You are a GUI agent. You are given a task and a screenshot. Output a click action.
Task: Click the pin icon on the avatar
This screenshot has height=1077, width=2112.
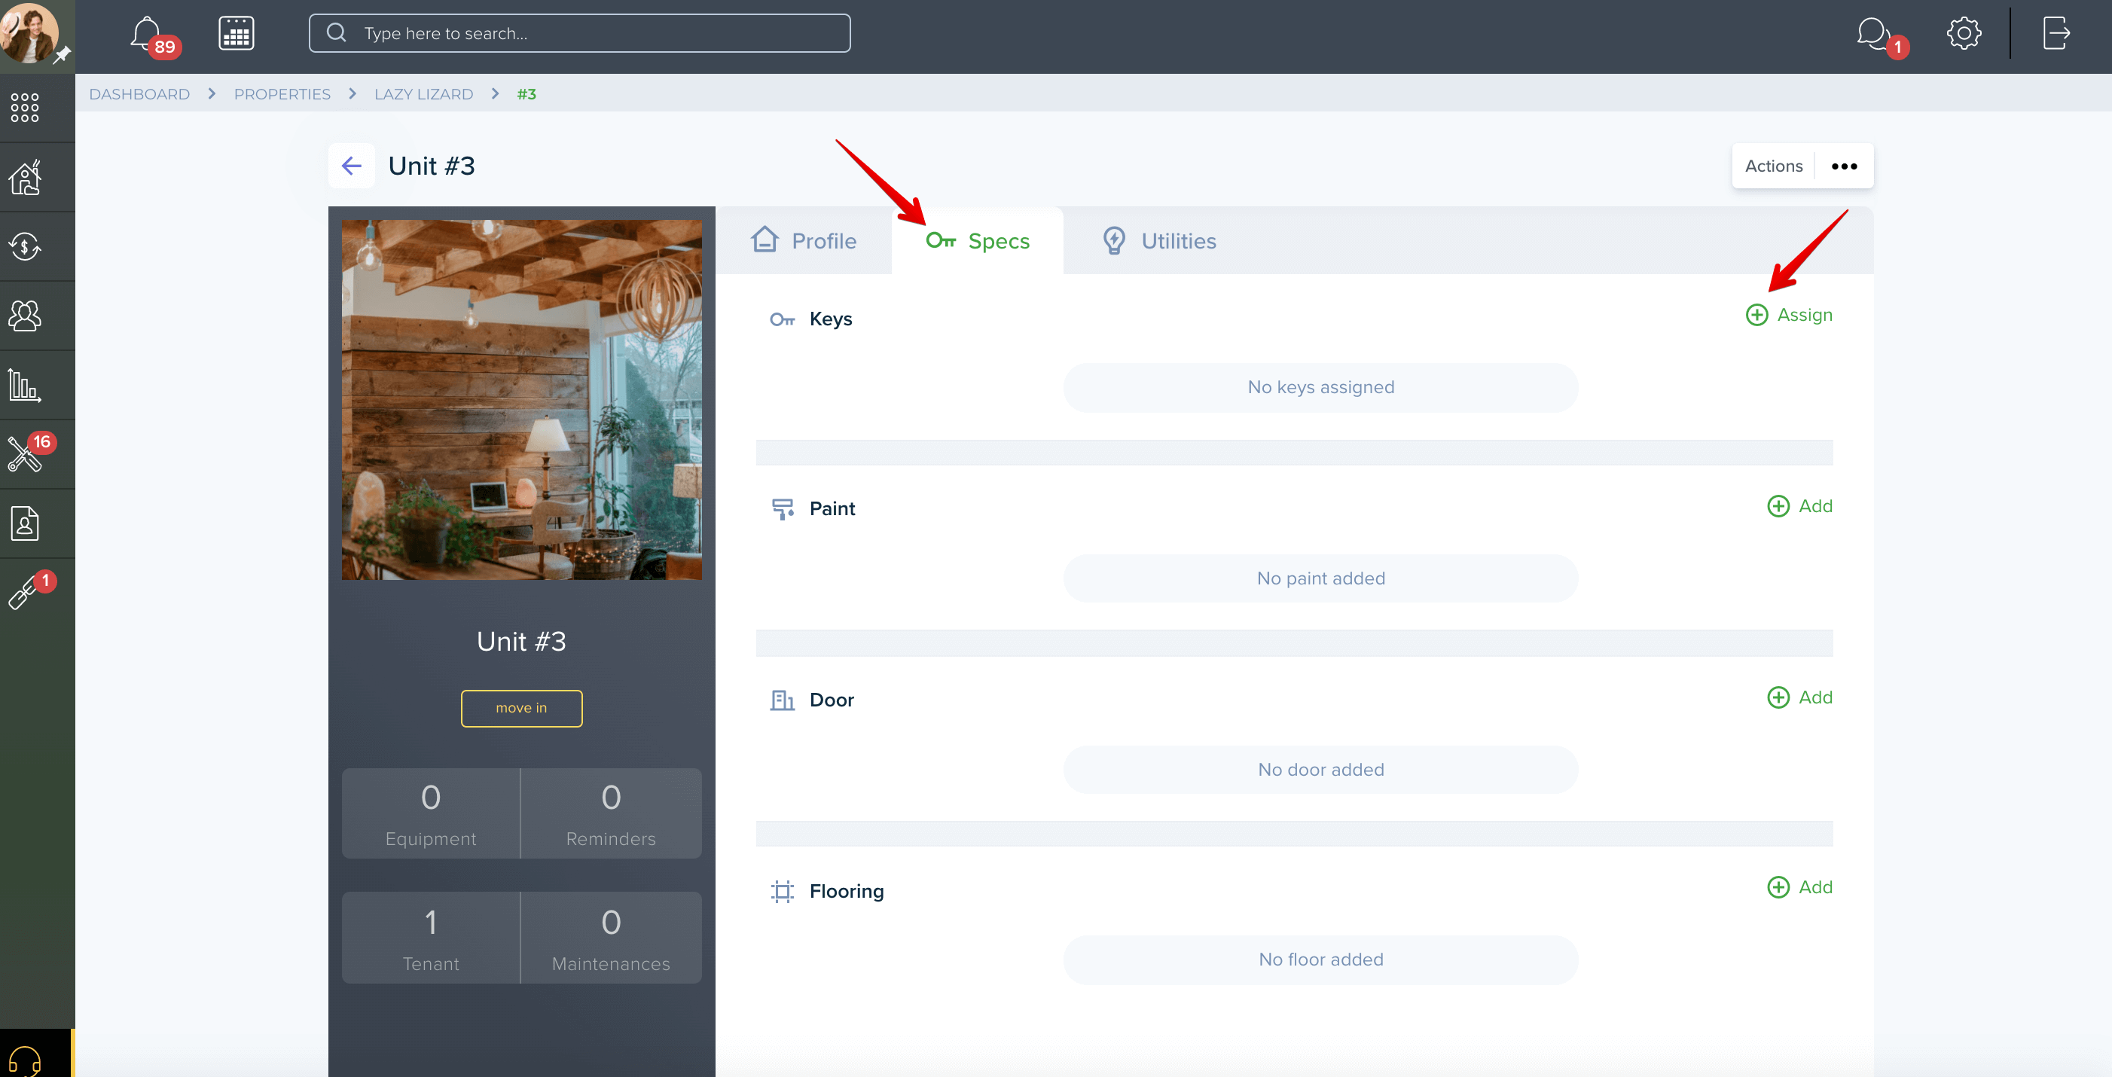click(63, 55)
